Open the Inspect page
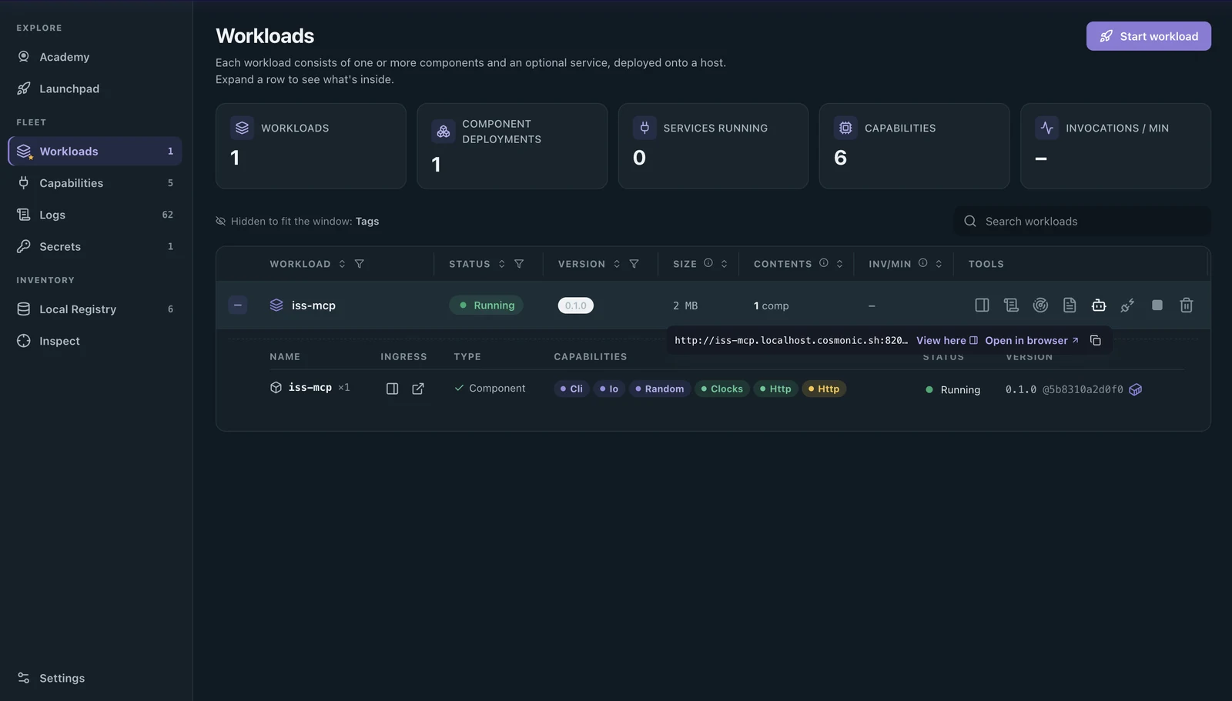The image size is (1232, 701). click(95, 341)
